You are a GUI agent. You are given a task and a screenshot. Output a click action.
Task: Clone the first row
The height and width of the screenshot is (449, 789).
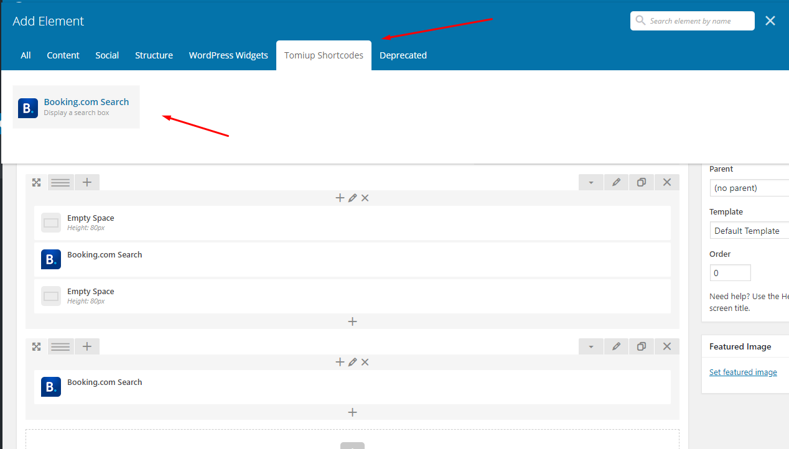tap(642, 182)
